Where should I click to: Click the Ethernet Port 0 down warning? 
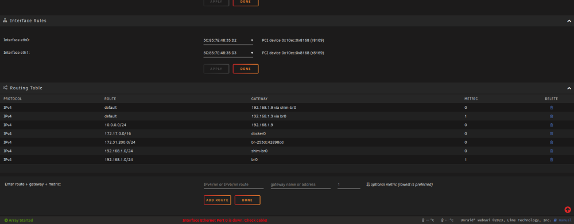tap(225, 221)
